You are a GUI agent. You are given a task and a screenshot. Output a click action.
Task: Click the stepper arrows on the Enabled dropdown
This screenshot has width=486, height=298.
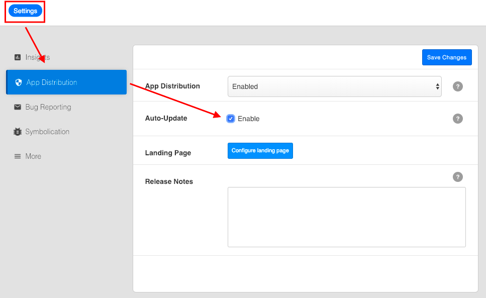437,86
